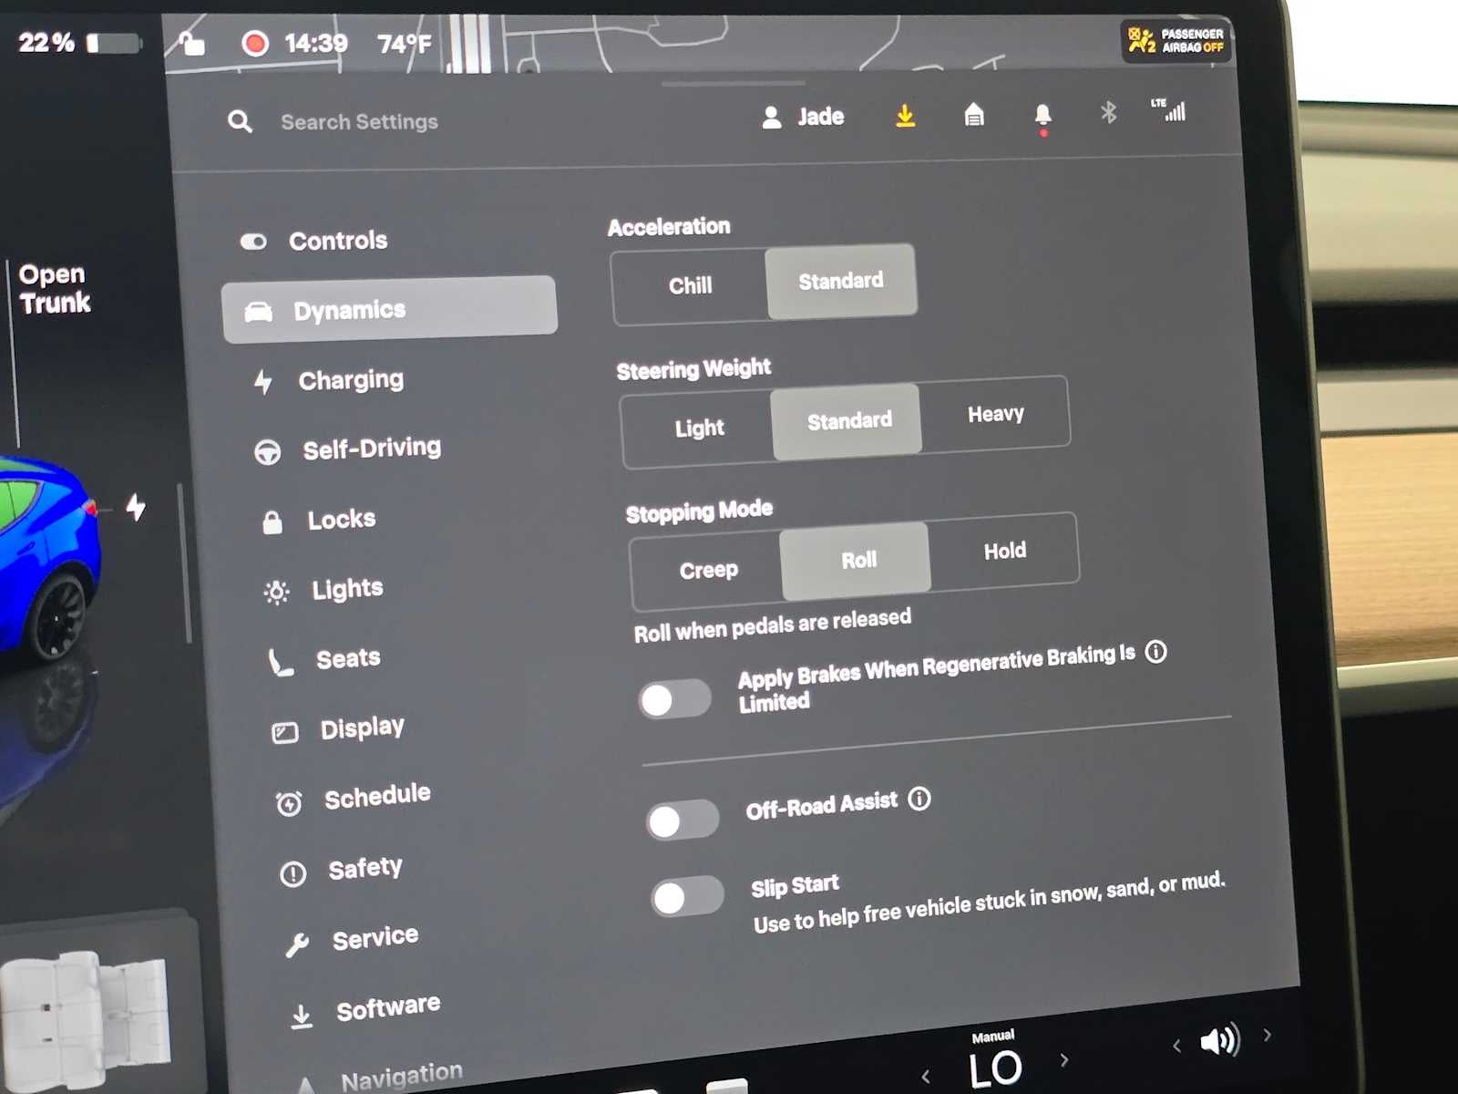The image size is (1458, 1094).
Task: Set Steering Weight to Heavy
Action: click(995, 414)
